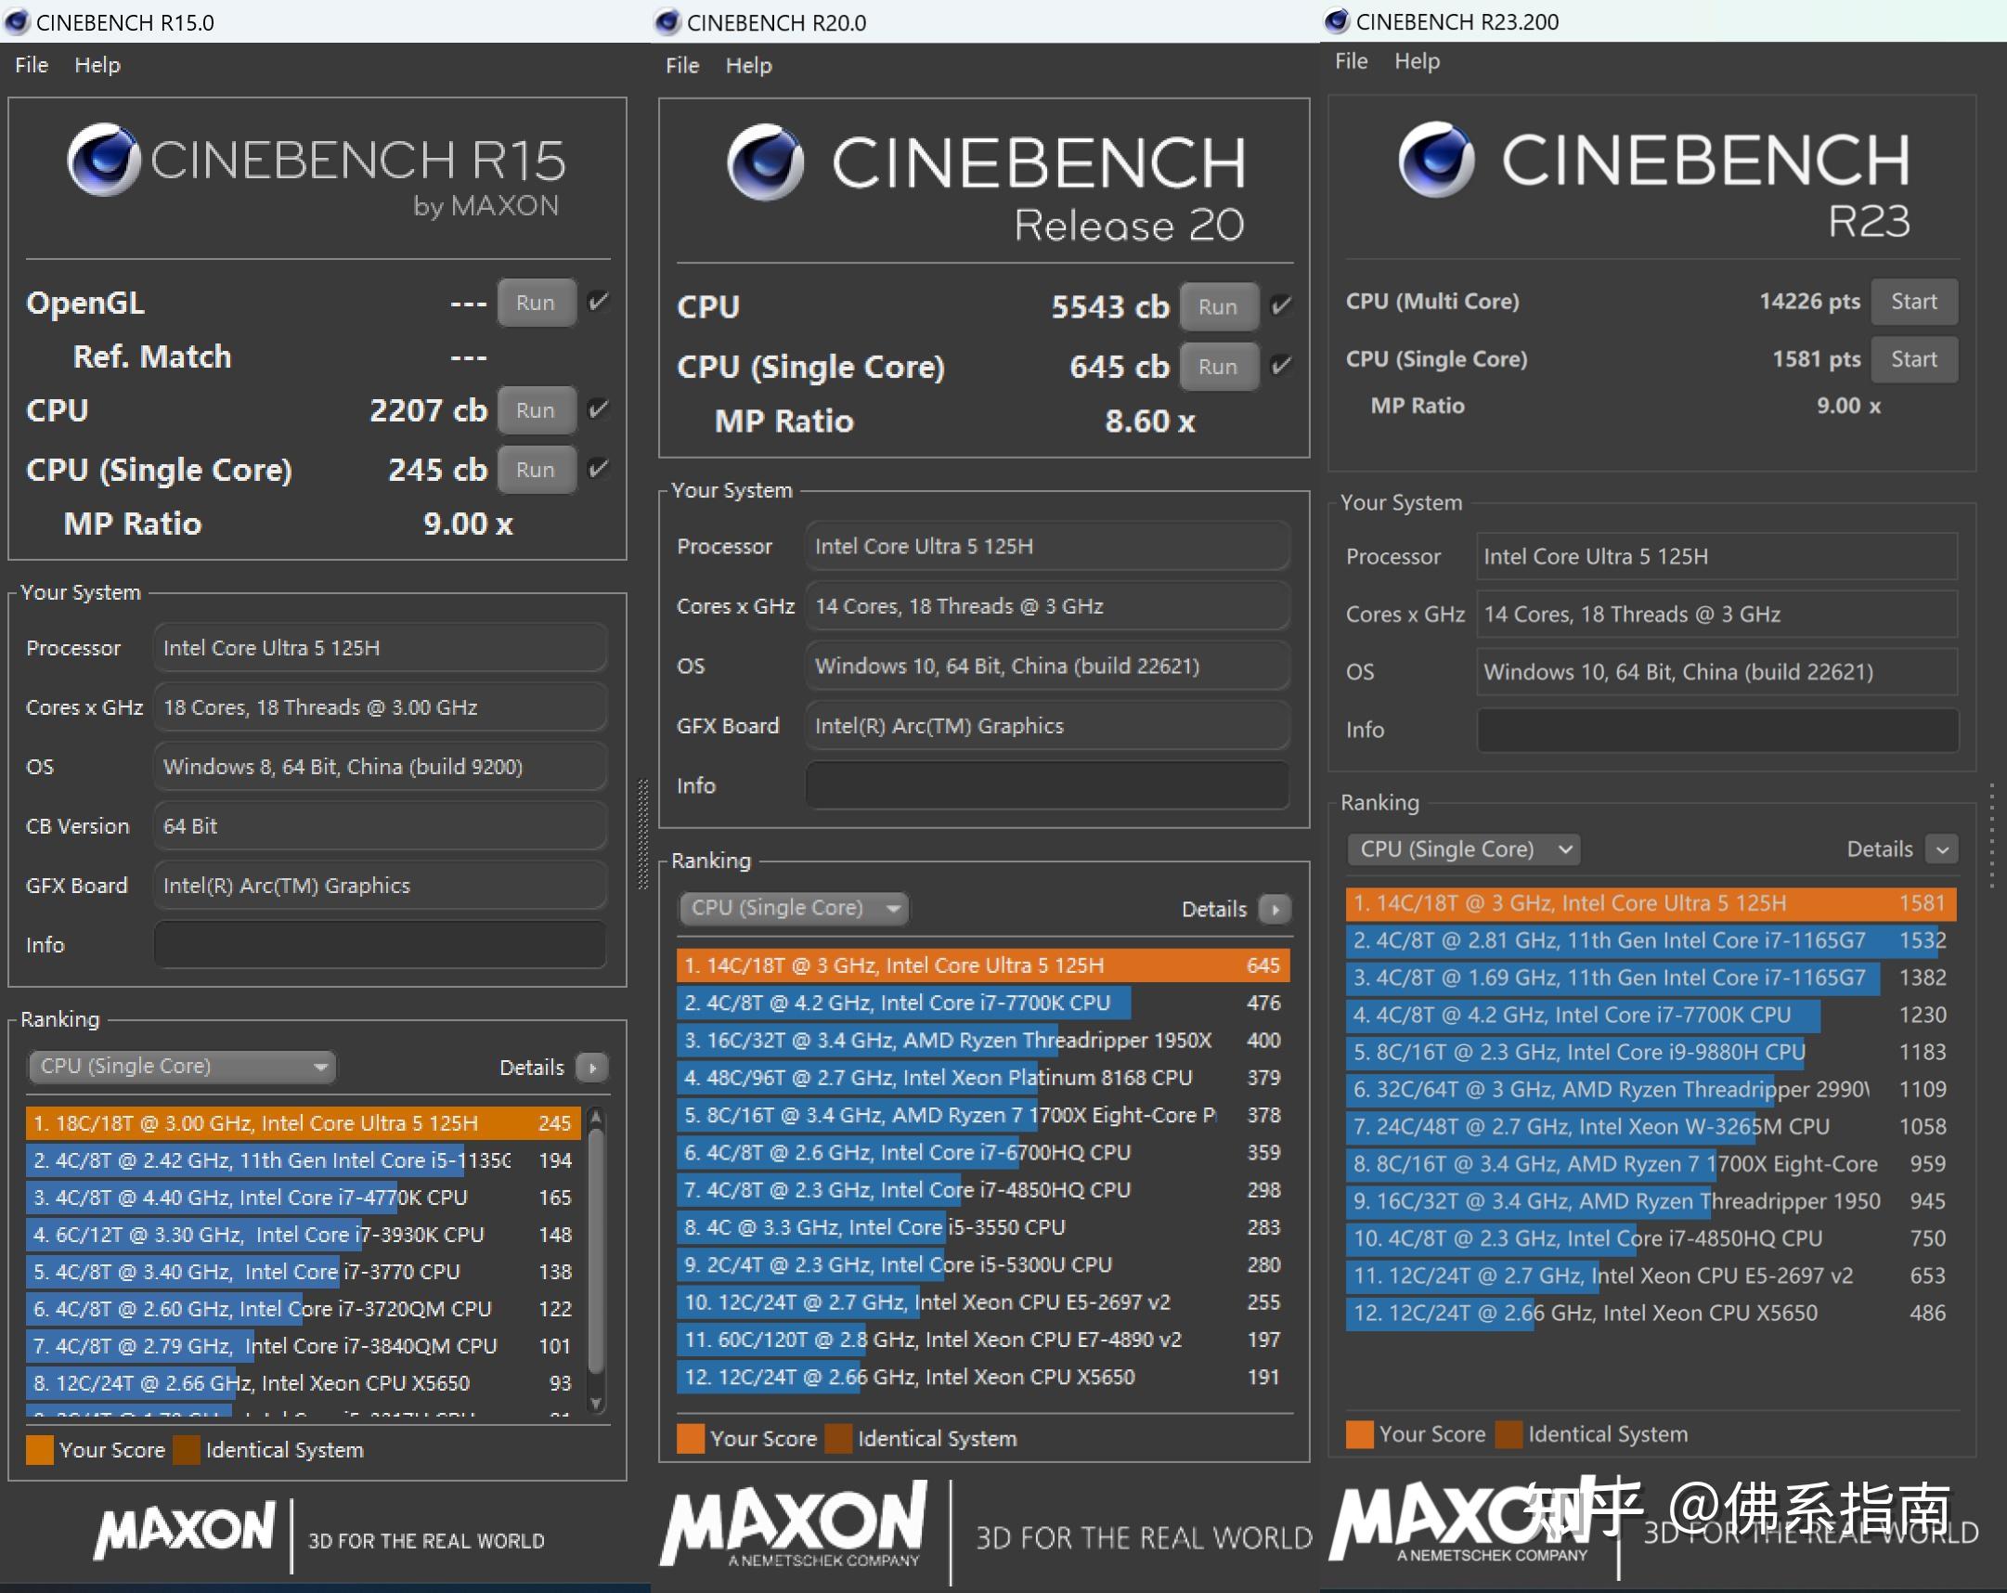This screenshot has width=2007, height=1593.
Task: Run CPU (Single Core) test in R20
Action: 1219,366
